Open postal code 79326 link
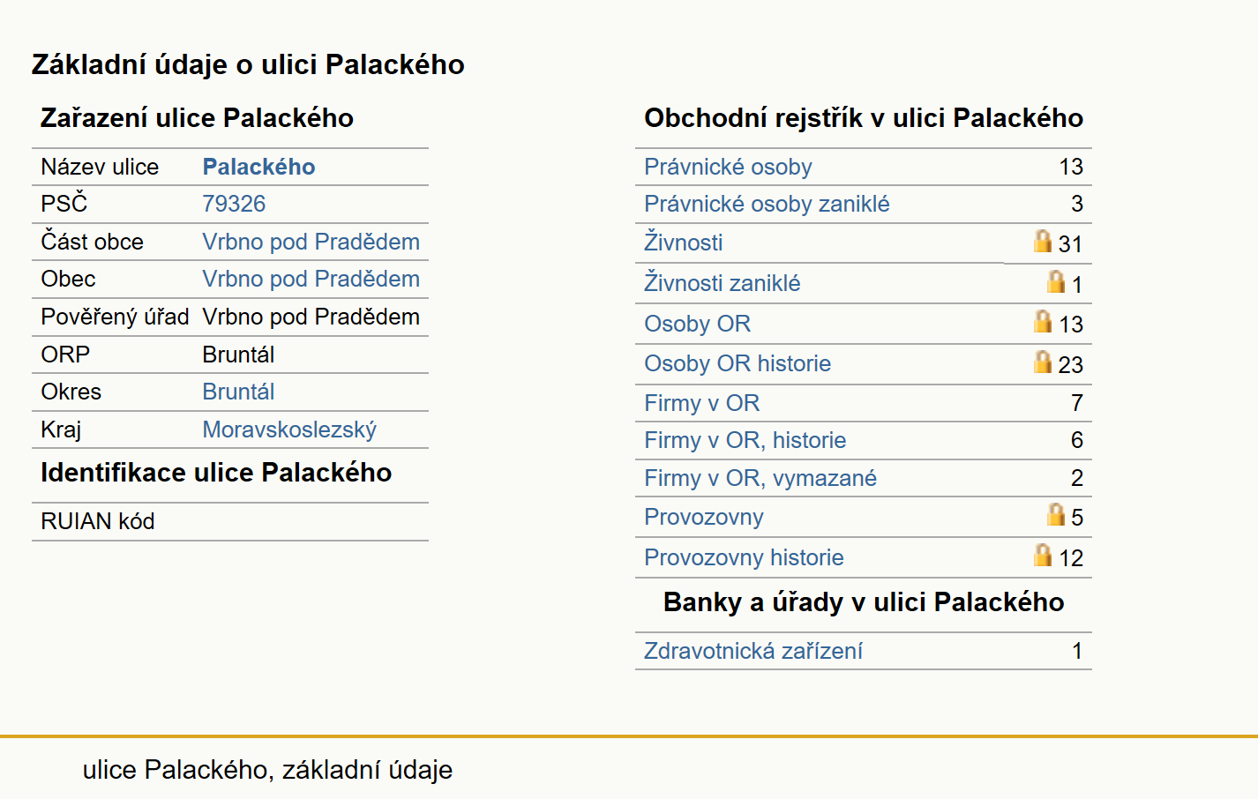Screen dimensions: 1258x799 click(234, 204)
